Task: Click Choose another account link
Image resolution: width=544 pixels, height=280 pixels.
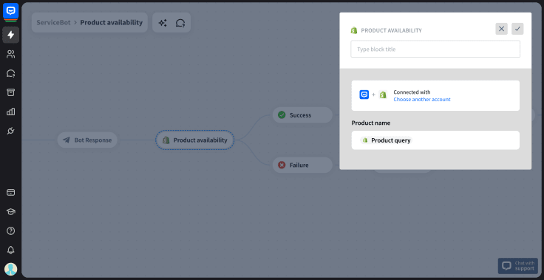Action: pyautogui.click(x=422, y=100)
